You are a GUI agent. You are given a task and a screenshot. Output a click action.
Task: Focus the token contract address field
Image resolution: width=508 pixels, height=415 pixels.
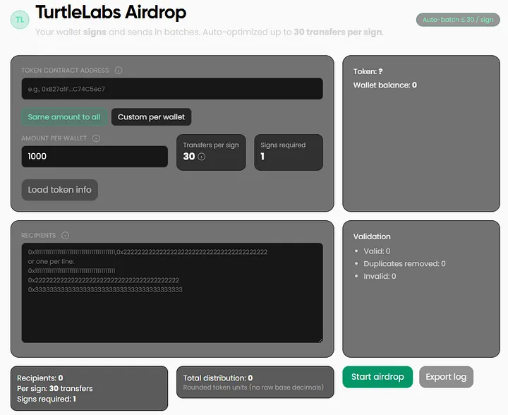pyautogui.click(x=172, y=89)
